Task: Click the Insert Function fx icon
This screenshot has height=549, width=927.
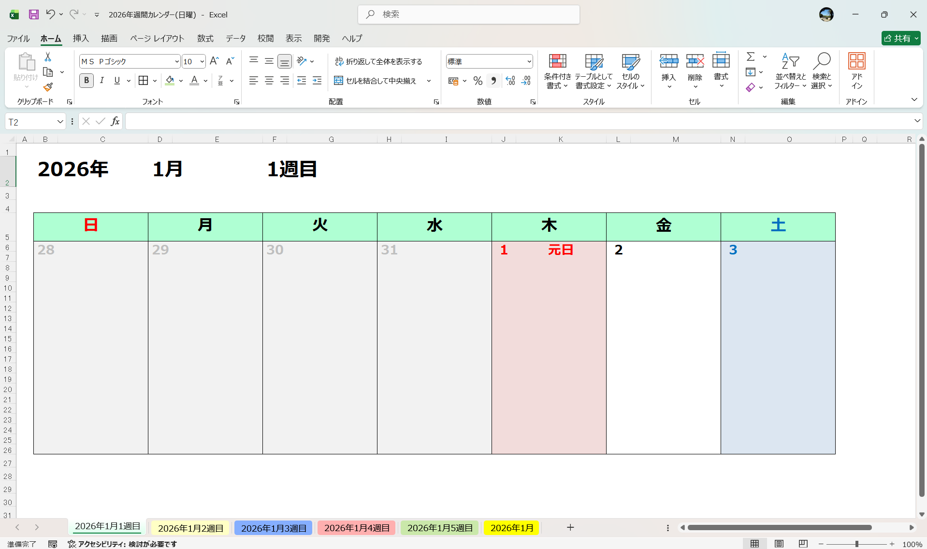Action: [115, 121]
